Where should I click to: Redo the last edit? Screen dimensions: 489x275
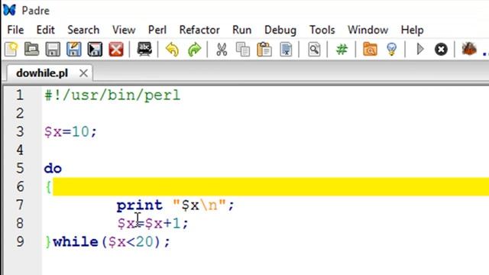[x=194, y=49]
